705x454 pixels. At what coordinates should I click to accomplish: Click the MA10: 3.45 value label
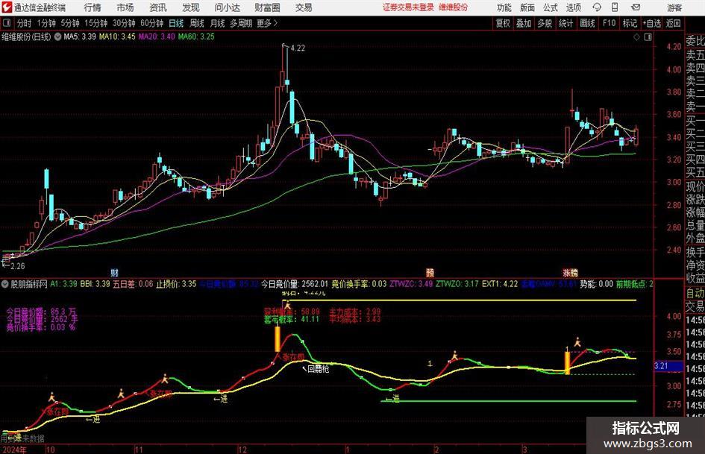pos(117,37)
